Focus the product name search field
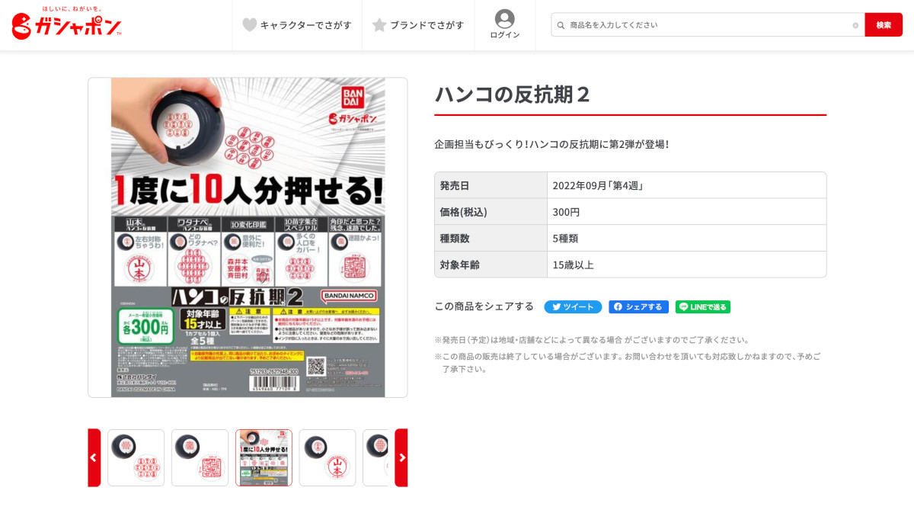 [x=708, y=25]
